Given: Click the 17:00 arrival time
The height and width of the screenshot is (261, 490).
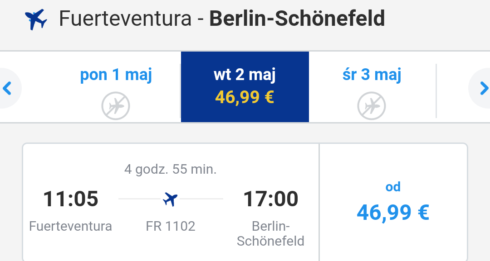Looking at the screenshot, I should (x=270, y=199).
